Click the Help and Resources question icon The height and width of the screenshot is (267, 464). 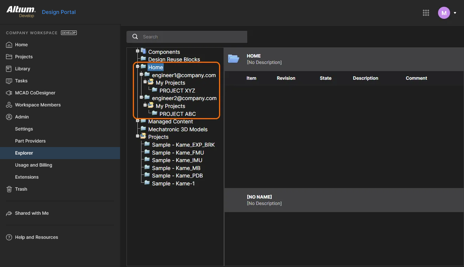(9, 237)
